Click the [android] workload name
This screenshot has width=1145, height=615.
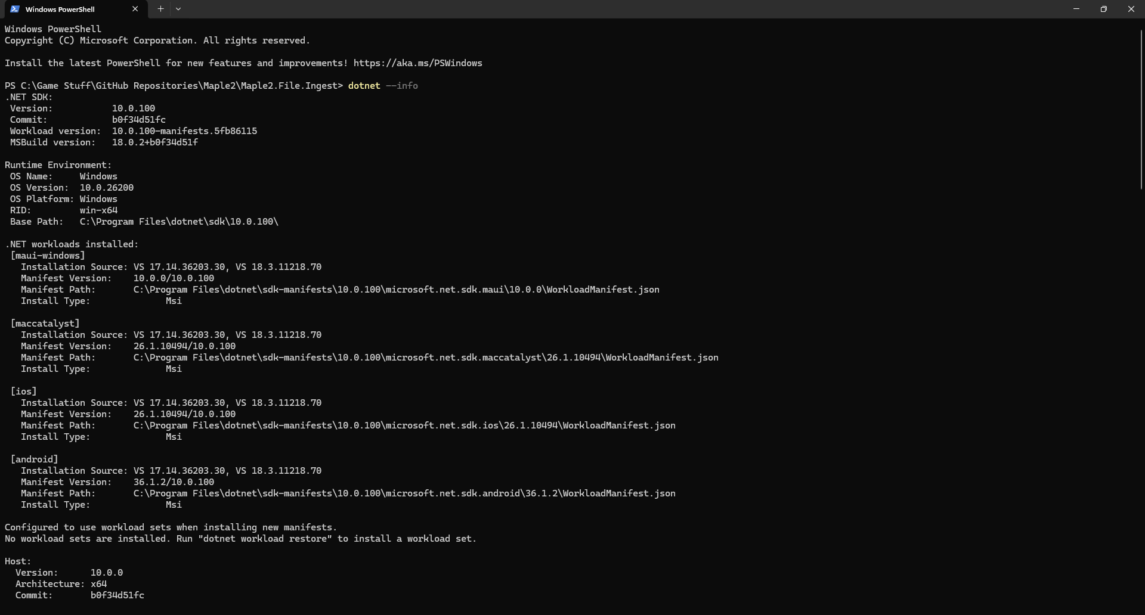34,459
